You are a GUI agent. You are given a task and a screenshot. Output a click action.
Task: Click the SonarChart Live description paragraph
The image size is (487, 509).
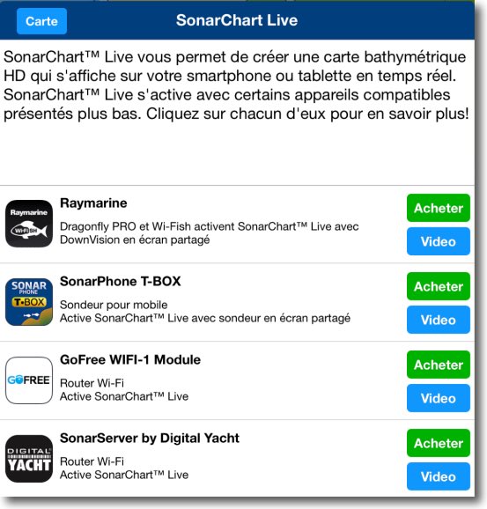(x=236, y=85)
